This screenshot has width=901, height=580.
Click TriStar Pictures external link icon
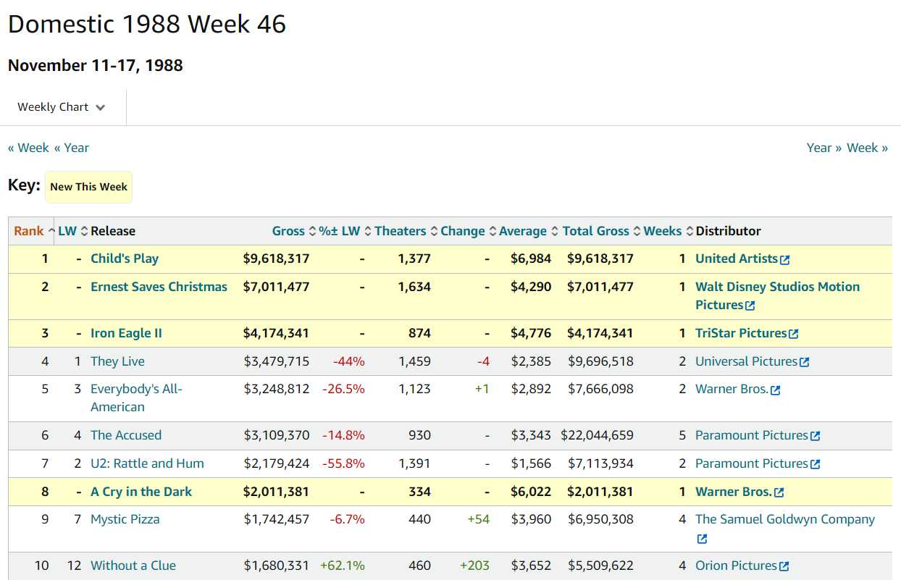794,335
